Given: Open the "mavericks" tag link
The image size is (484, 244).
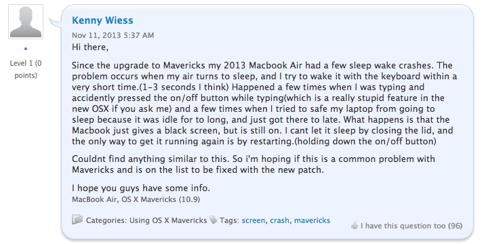Looking at the screenshot, I should point(312,220).
